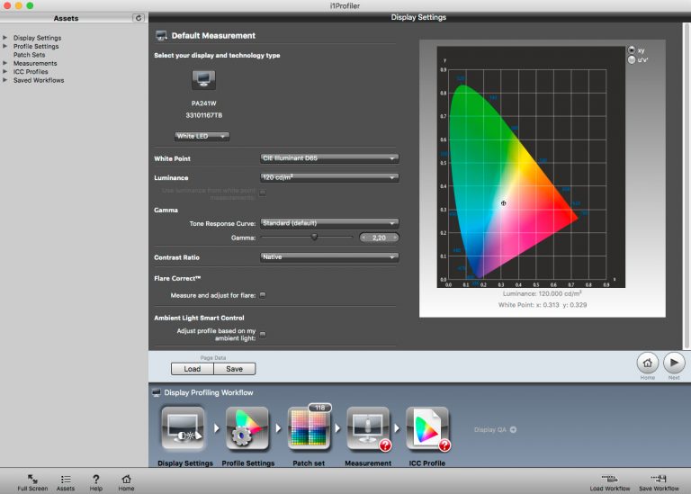Click the Load Workflow icon
The image size is (691, 494).
point(610,479)
